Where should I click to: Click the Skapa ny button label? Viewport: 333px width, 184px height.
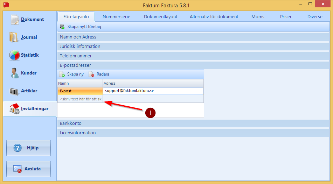pyautogui.click(x=75, y=74)
